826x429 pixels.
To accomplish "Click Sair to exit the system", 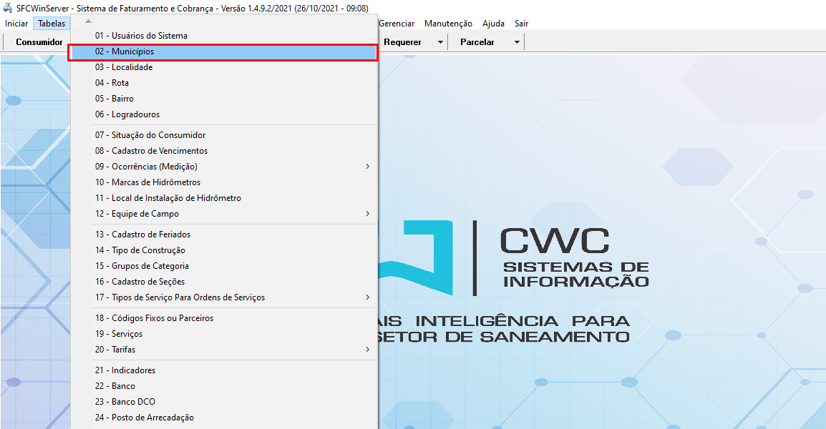I will (x=521, y=23).
